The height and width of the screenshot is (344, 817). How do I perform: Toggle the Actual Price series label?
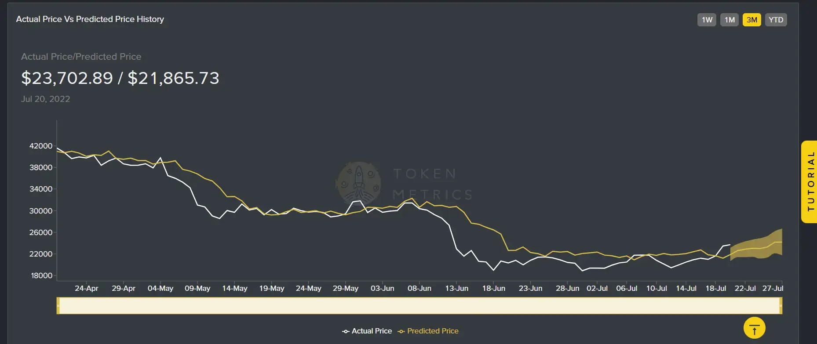pos(372,331)
